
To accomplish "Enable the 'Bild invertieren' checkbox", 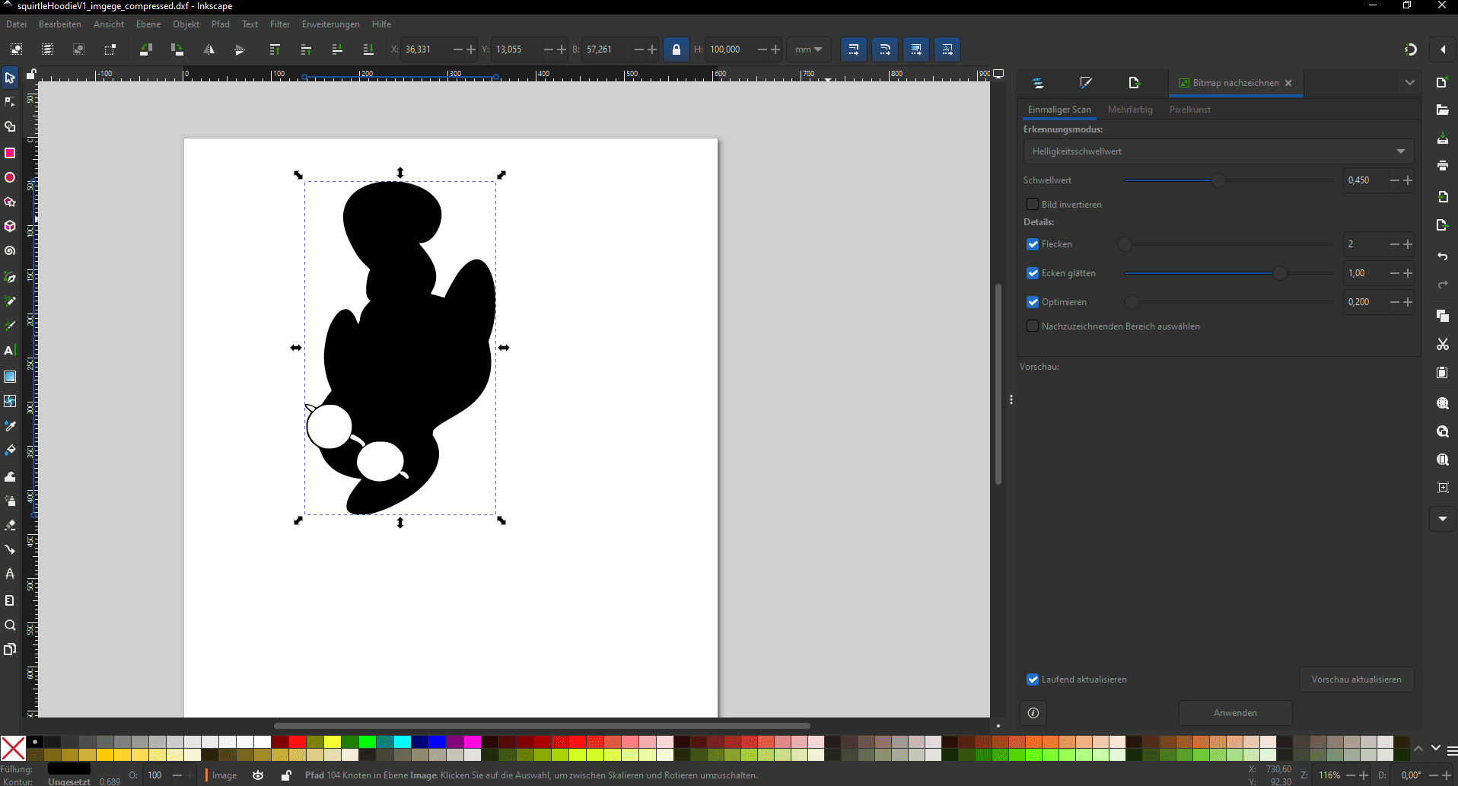I will pos(1033,204).
